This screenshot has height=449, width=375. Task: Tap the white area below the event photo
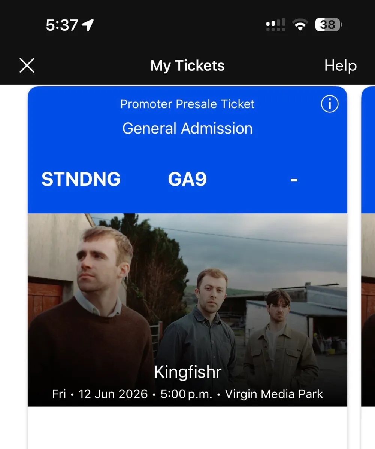point(187,428)
